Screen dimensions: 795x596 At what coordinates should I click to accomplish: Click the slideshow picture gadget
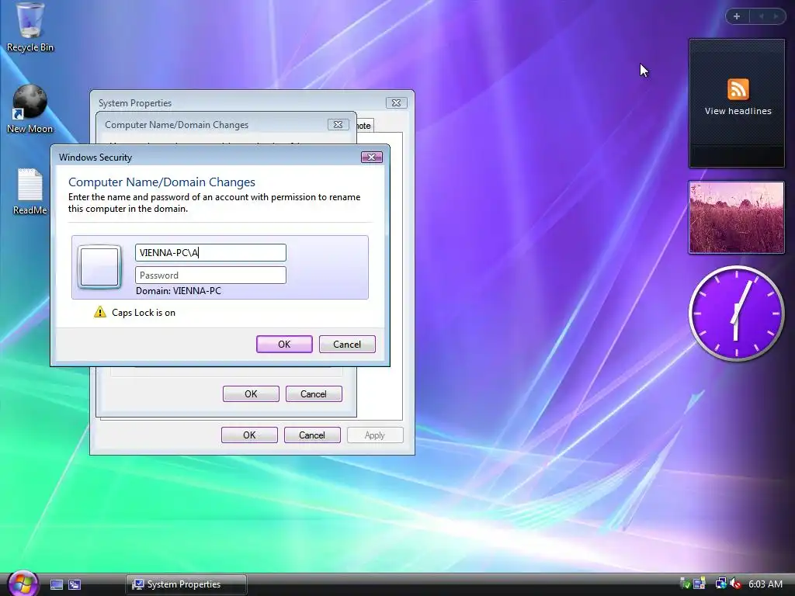(736, 217)
